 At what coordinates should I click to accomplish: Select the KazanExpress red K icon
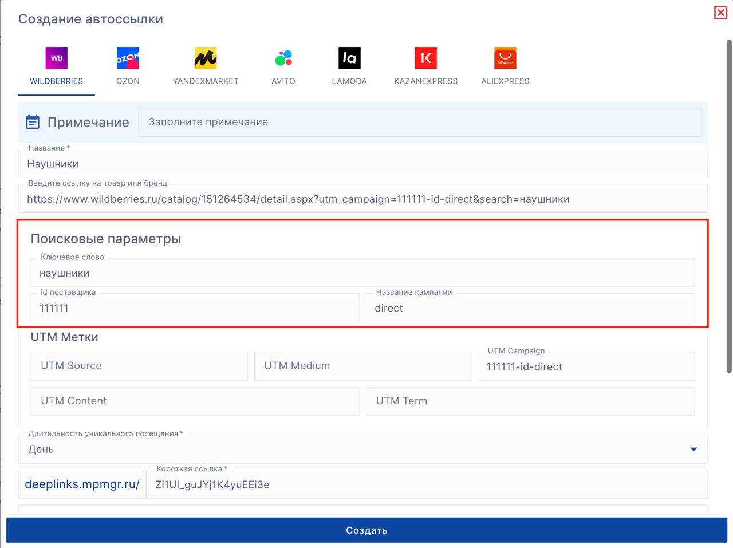coord(425,58)
